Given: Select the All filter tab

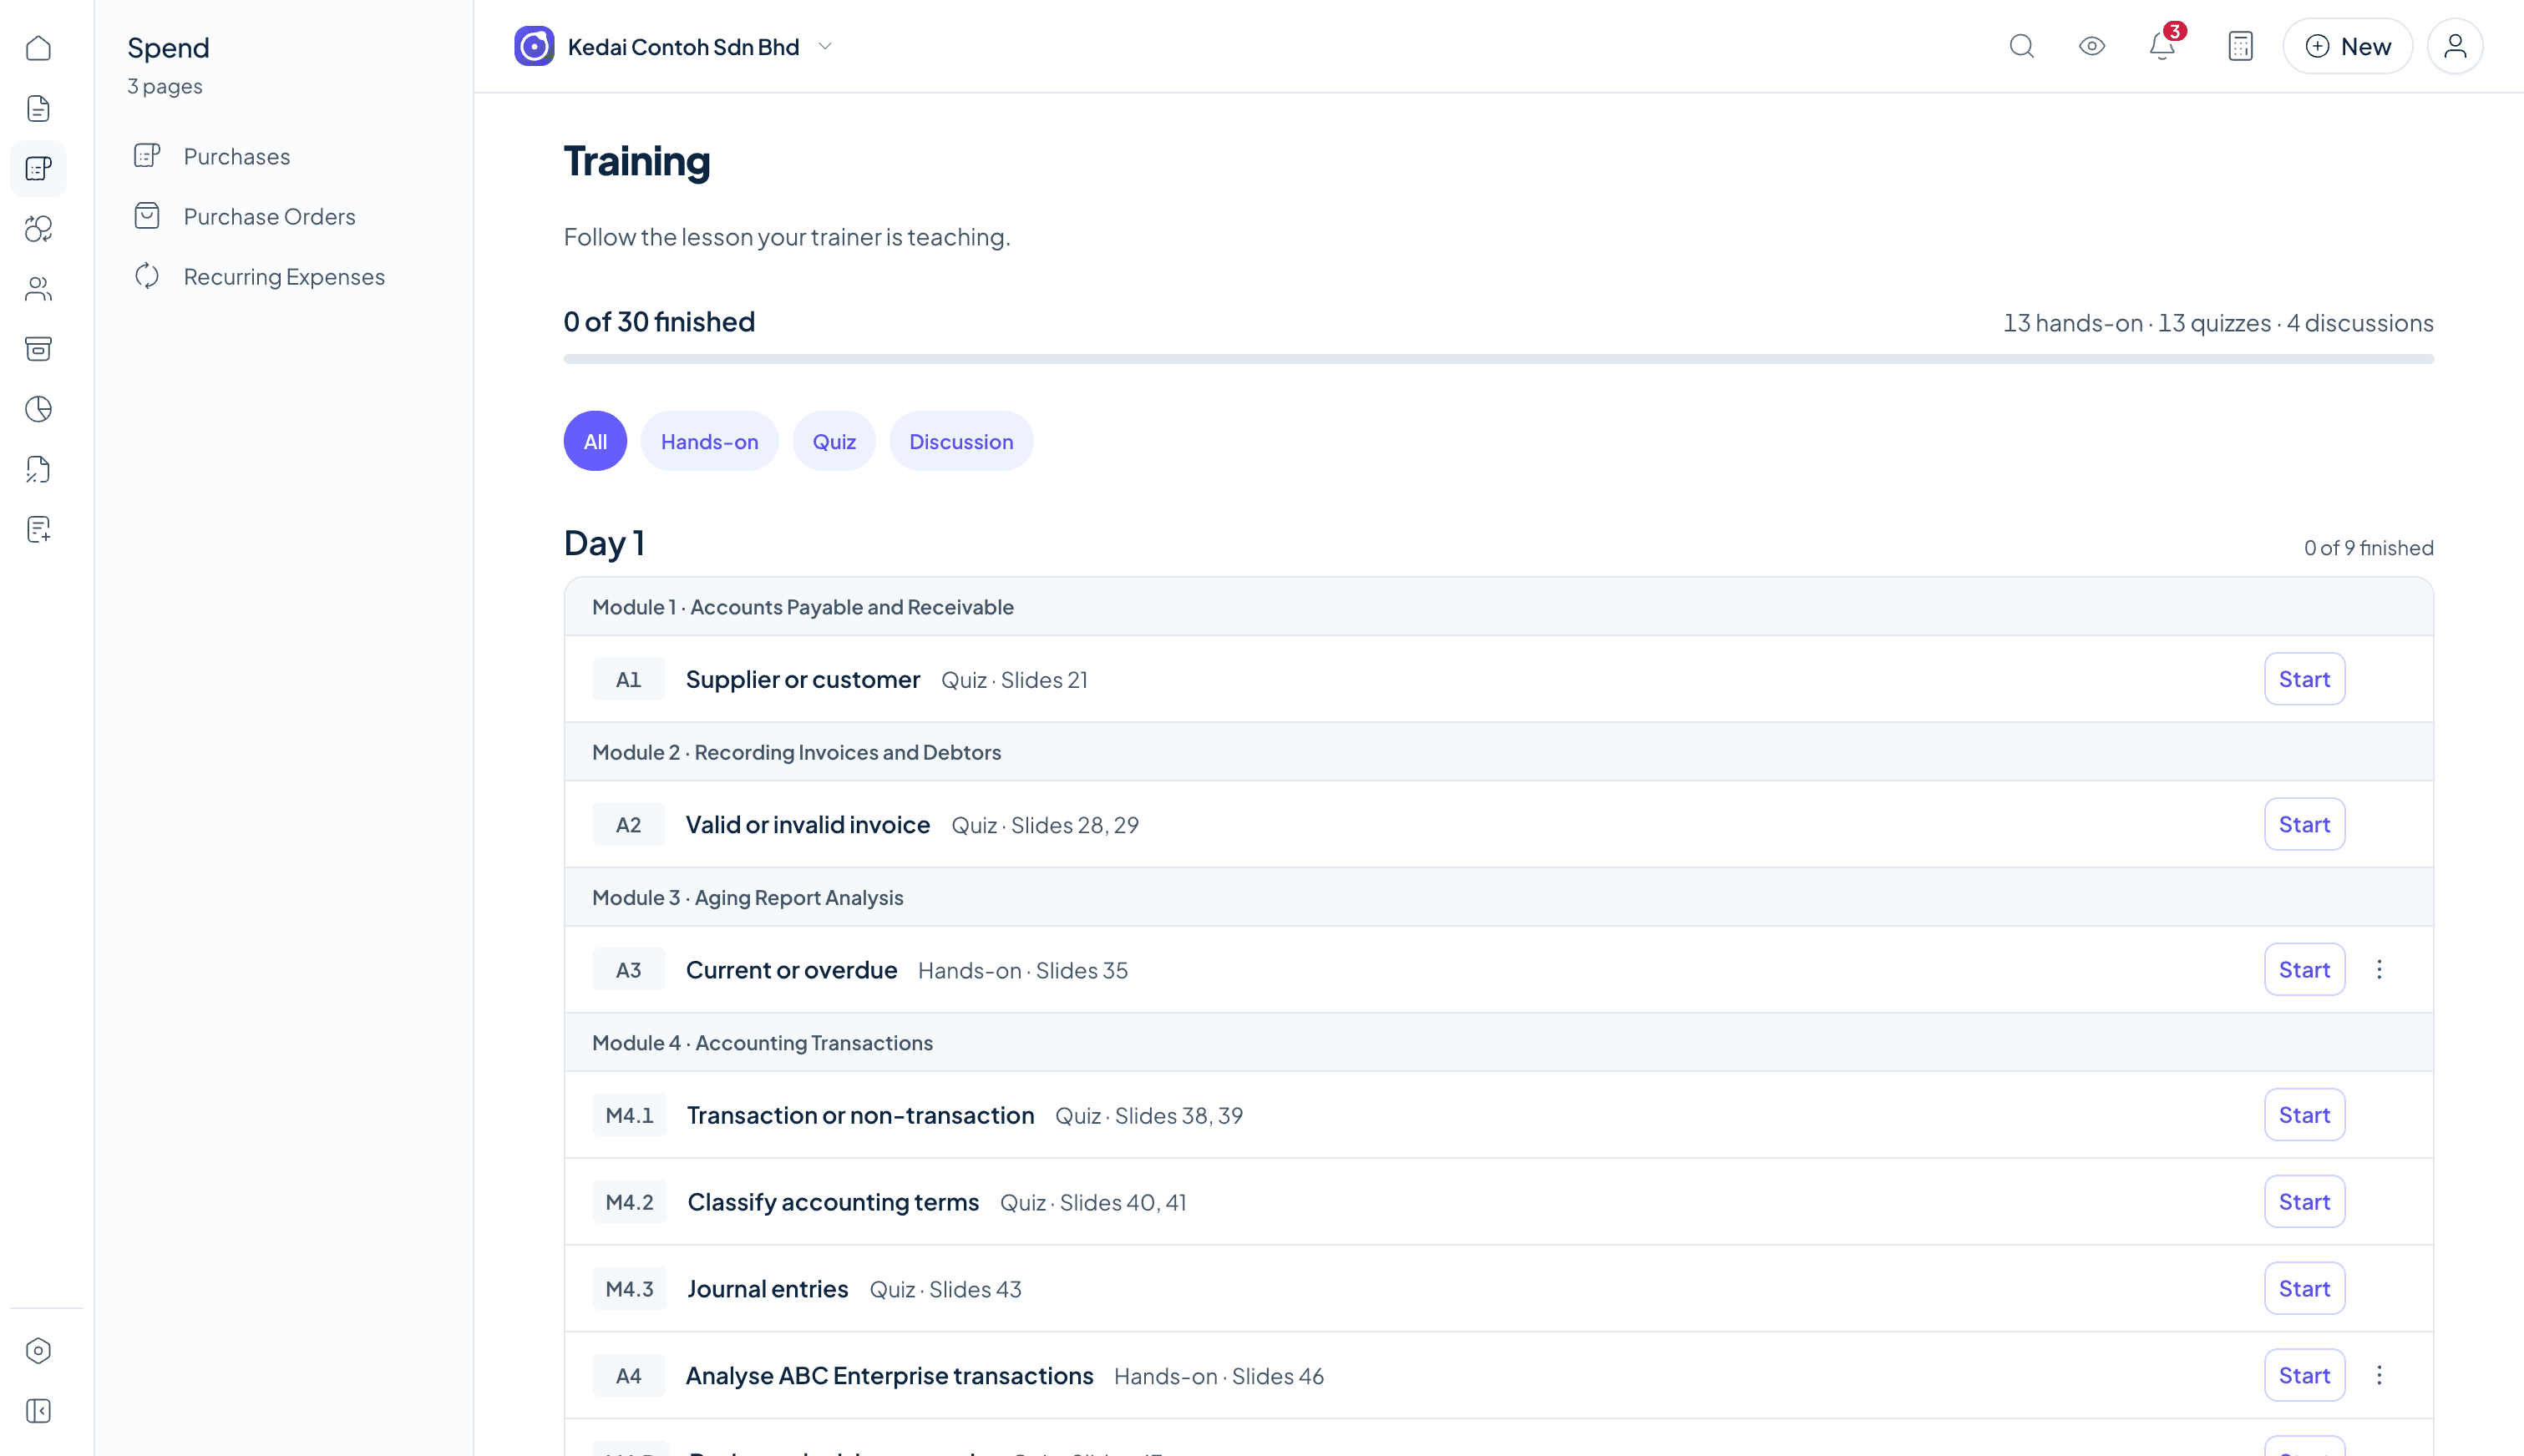Looking at the screenshot, I should (x=594, y=441).
